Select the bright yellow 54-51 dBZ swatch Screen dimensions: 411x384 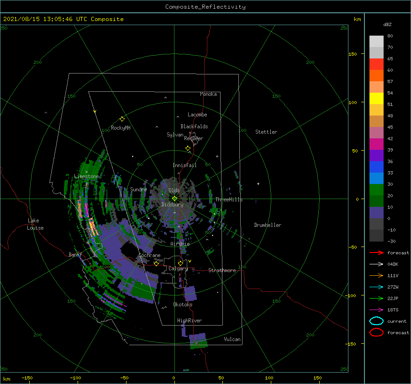click(376, 99)
